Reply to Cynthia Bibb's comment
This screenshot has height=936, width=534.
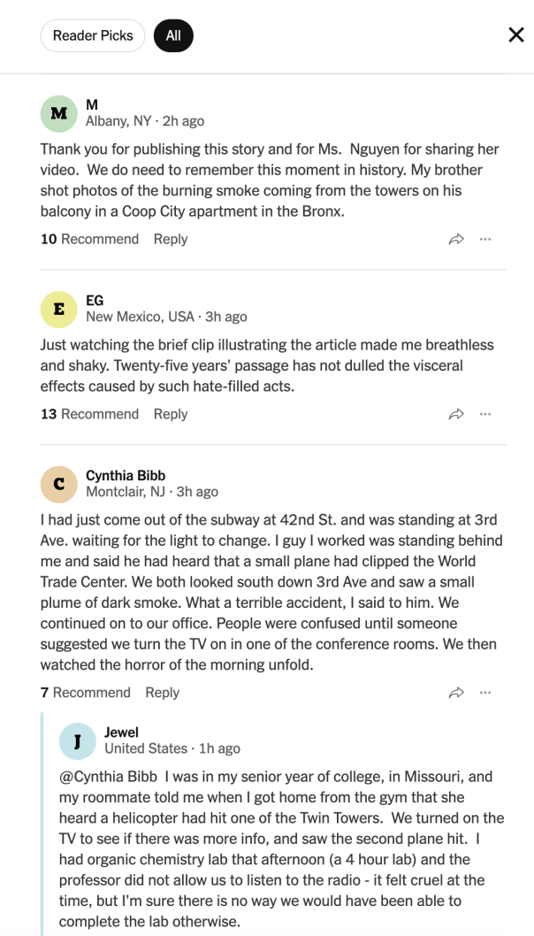pos(163,693)
